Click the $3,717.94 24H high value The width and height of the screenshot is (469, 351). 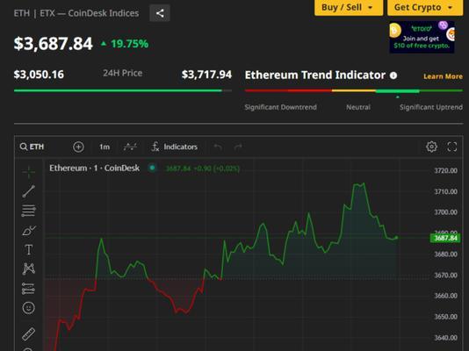[x=206, y=75]
